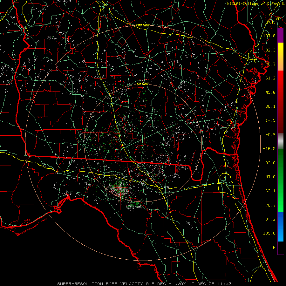The height and width of the screenshot is (286, 286).
Task: Select the 61.2 velocity legend value
Action: (x=270, y=78)
